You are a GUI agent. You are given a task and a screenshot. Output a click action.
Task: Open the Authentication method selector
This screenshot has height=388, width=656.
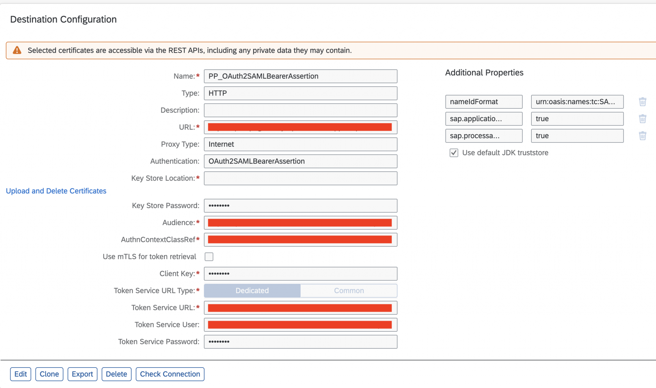(300, 161)
